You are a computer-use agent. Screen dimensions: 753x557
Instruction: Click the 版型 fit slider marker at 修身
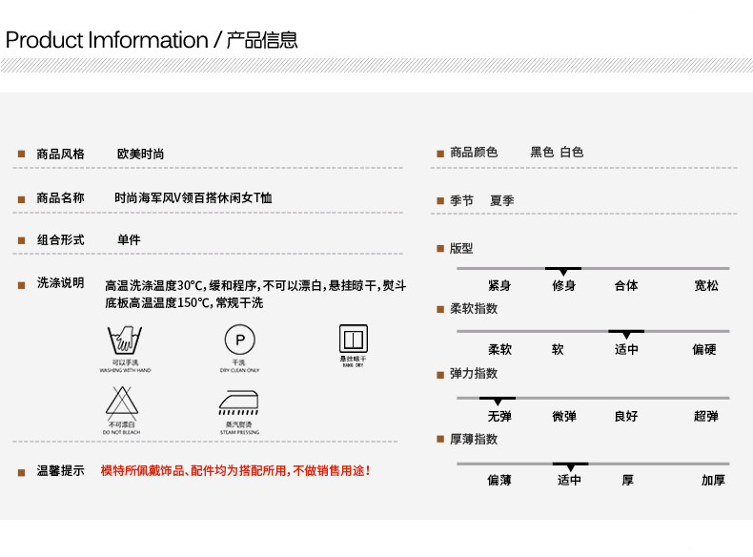(563, 271)
